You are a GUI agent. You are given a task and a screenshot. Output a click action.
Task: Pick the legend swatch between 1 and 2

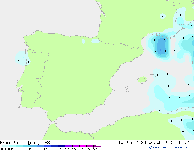[19, 146]
